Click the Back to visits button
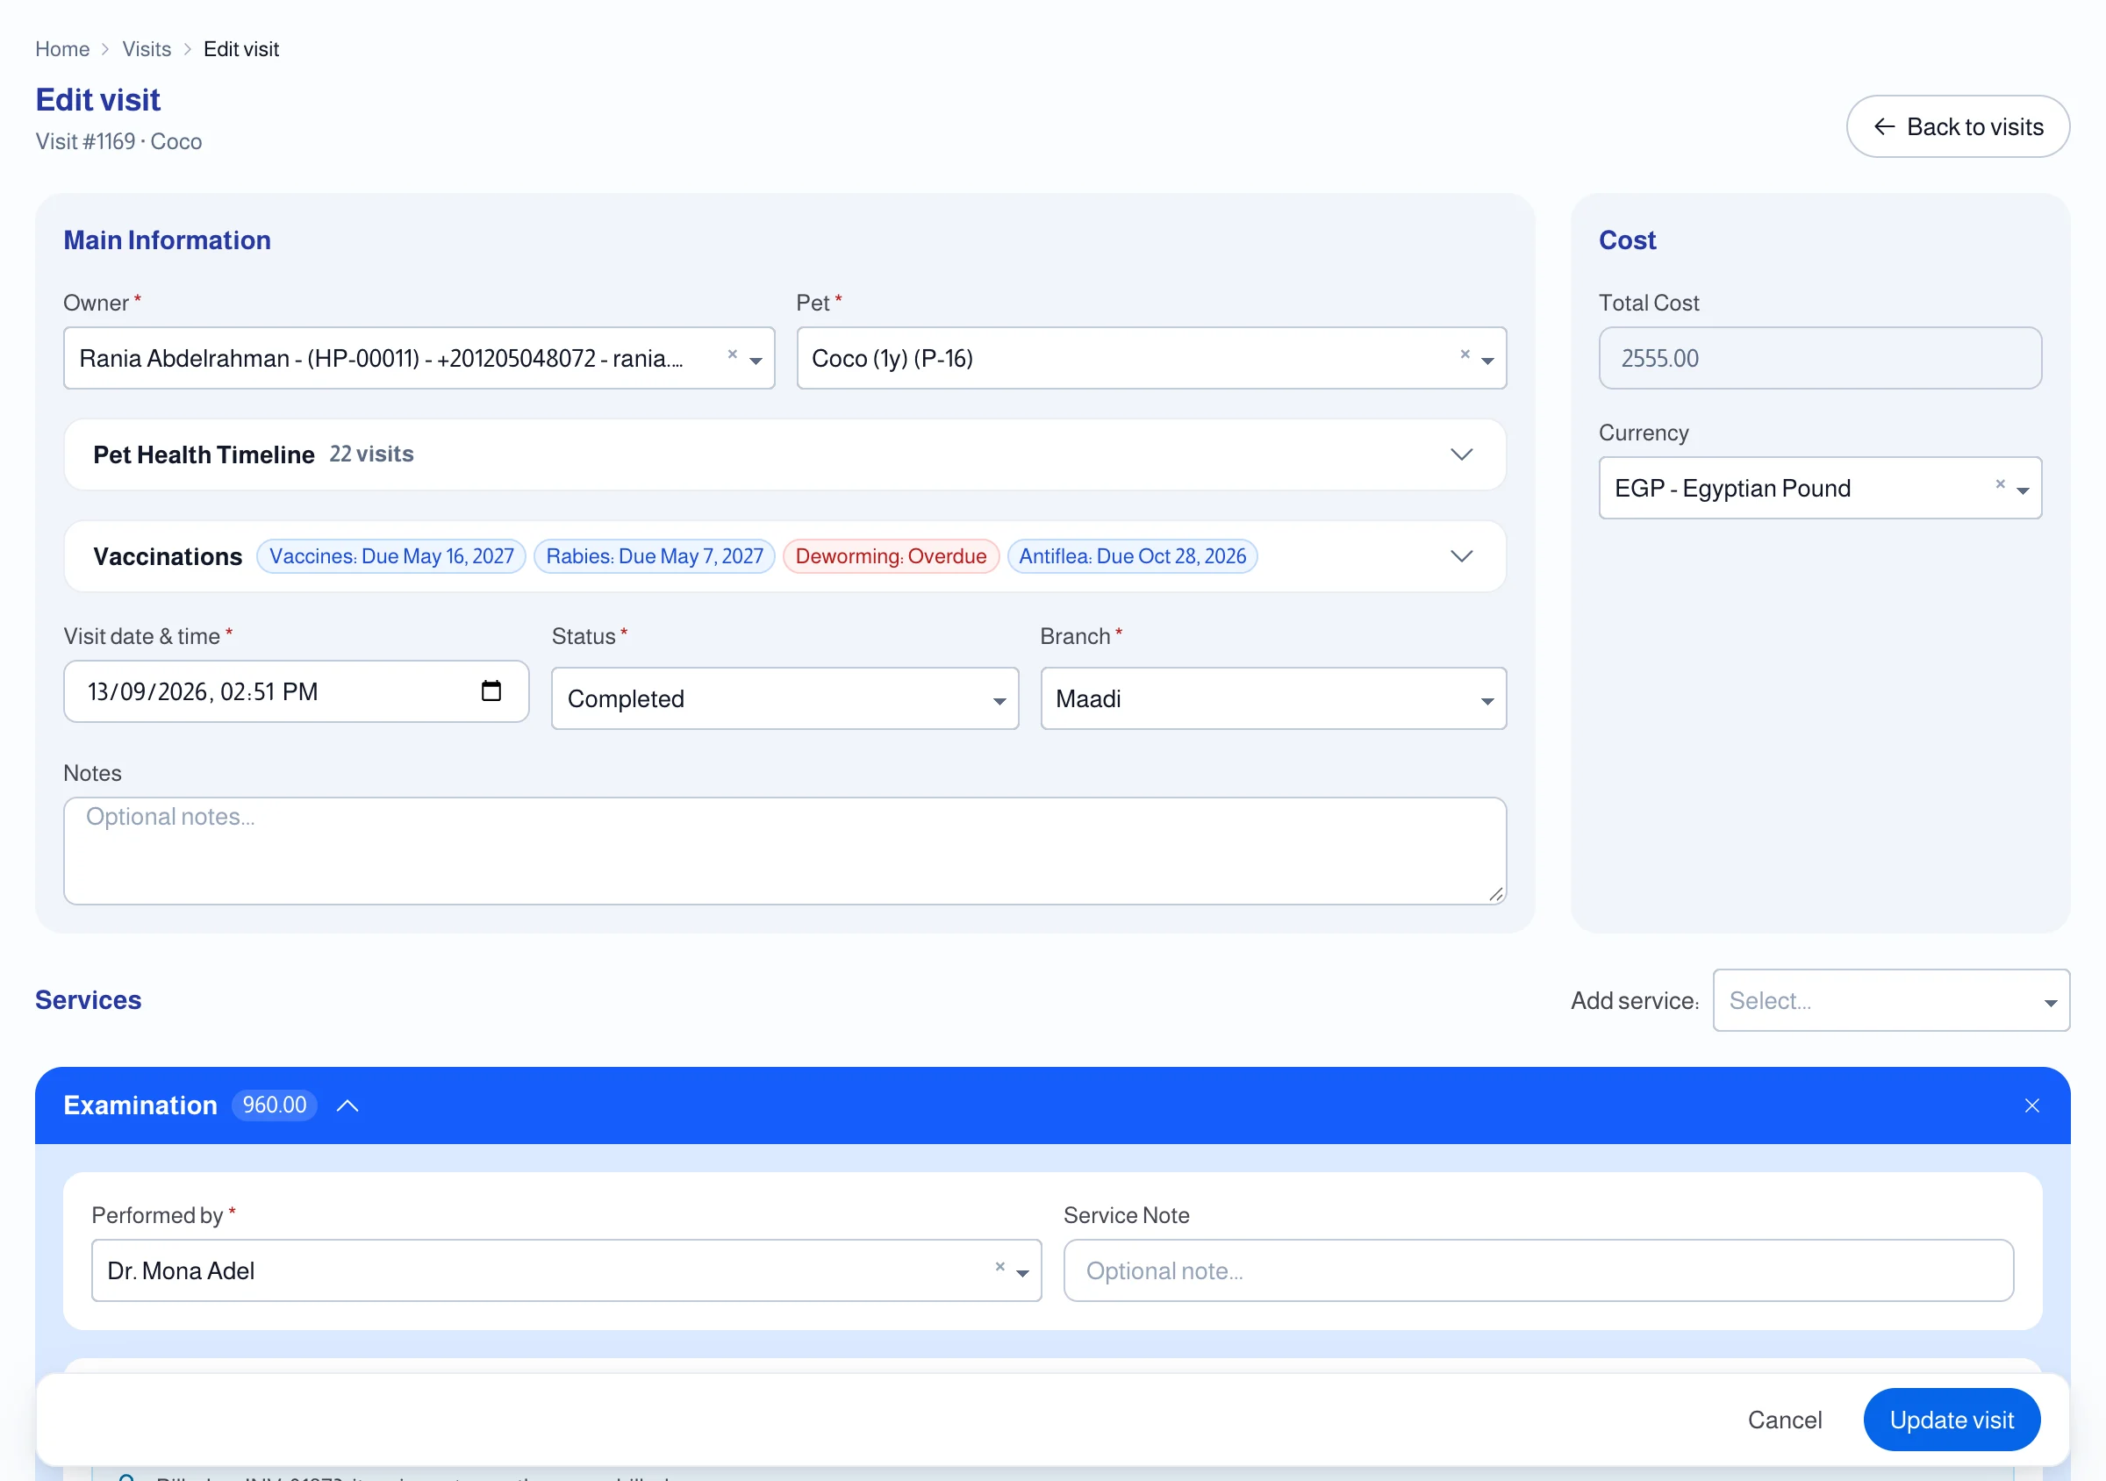 (1958, 126)
